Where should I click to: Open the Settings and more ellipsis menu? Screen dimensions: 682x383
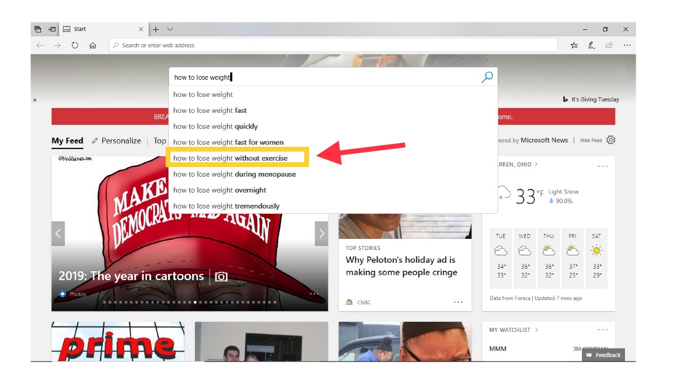[627, 45]
